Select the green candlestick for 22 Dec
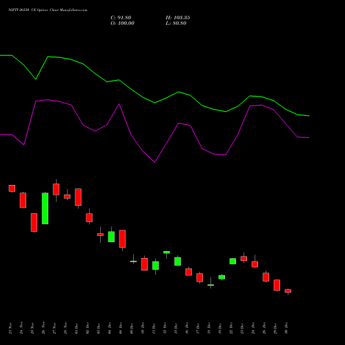The image size is (345, 345). (233, 261)
